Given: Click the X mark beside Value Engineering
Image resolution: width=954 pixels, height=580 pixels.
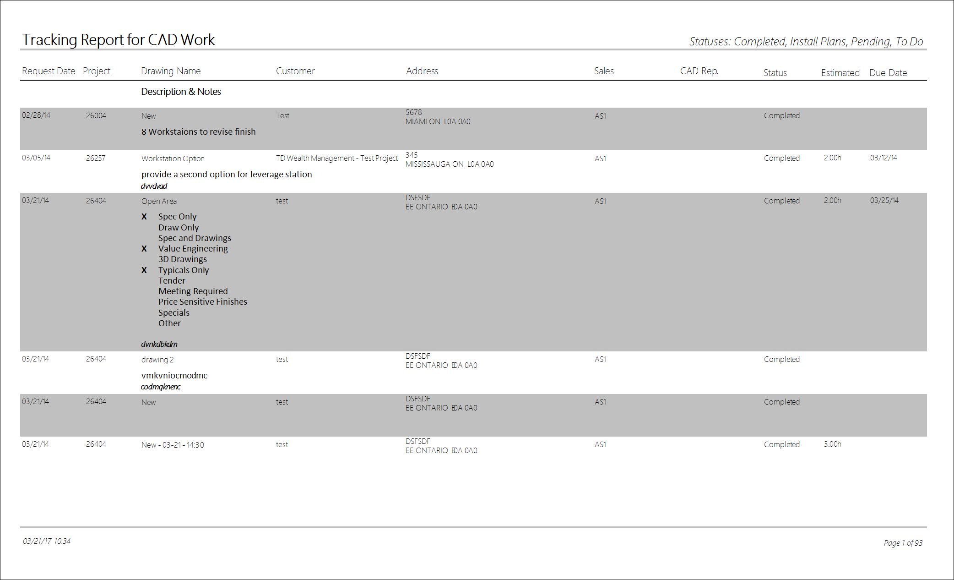Looking at the screenshot, I should coord(144,249).
